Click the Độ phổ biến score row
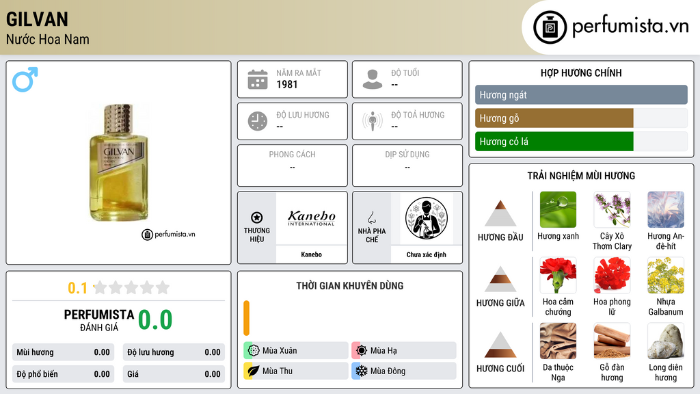This screenshot has height=394, width=700. pyautogui.click(x=63, y=374)
